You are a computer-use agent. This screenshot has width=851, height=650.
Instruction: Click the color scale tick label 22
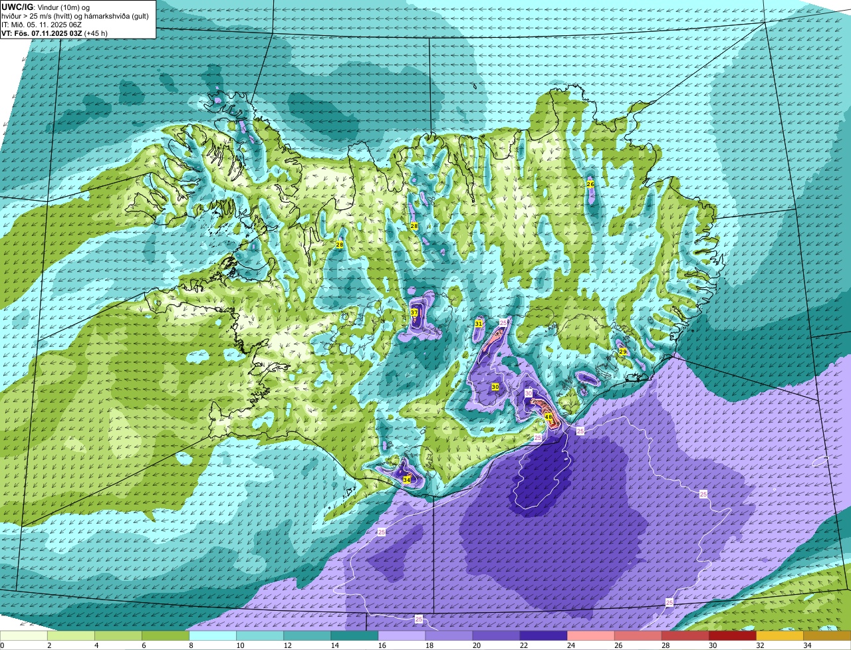pyautogui.click(x=524, y=645)
